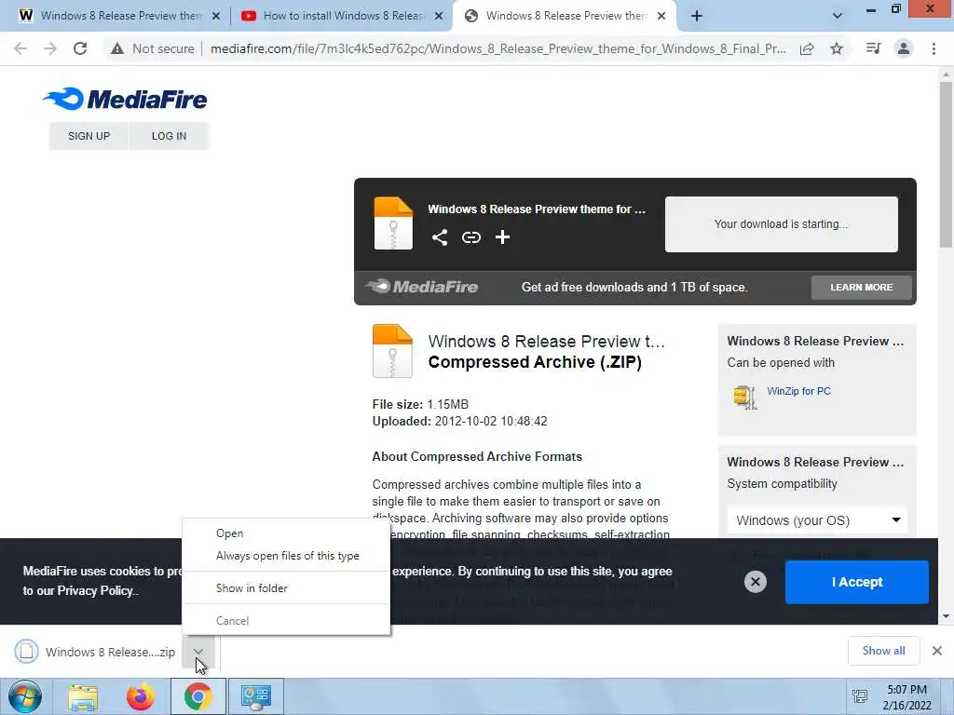Screen dimensions: 954x715
Task: Toggle the download item chevron
Action: point(198,652)
